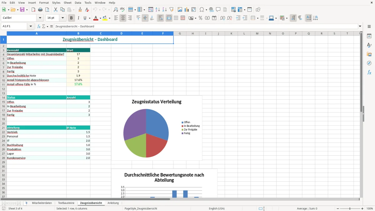Open Font Color dropdown arrow
375x211 pixels.
click(x=100, y=18)
